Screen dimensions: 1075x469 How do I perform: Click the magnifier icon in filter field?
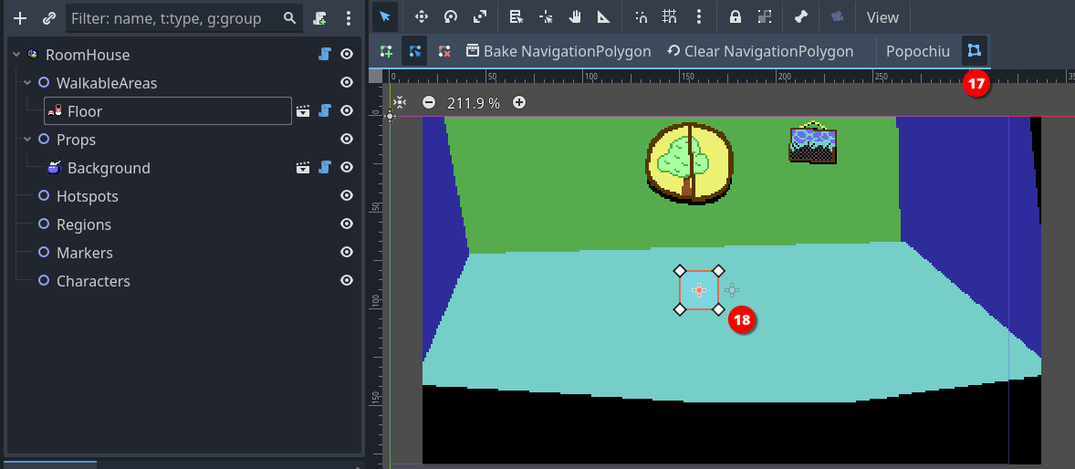pyautogui.click(x=290, y=18)
